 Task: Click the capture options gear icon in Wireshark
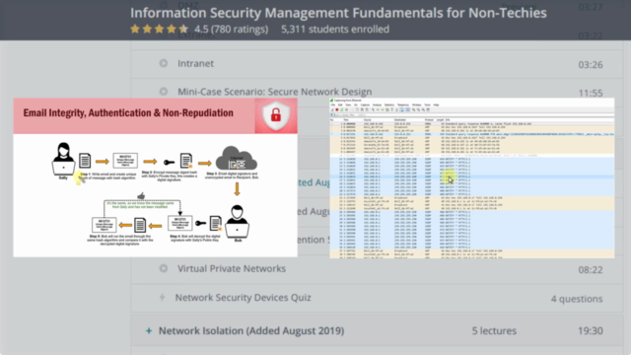pos(346,109)
